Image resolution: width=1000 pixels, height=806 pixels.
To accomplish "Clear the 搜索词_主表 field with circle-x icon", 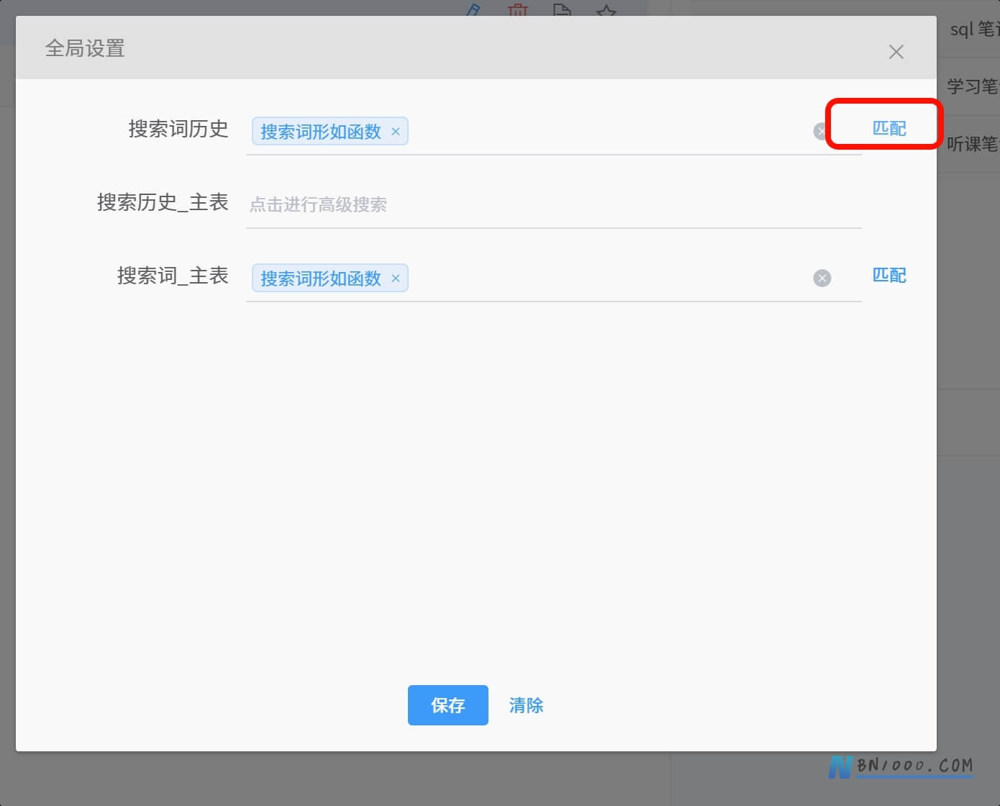I will pyautogui.click(x=822, y=279).
